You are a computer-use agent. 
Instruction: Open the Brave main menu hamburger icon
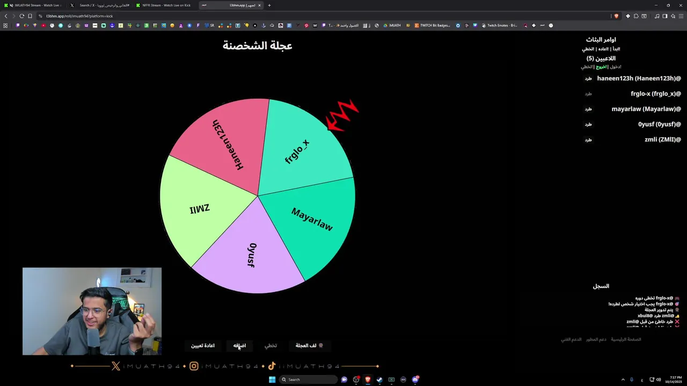click(x=681, y=16)
